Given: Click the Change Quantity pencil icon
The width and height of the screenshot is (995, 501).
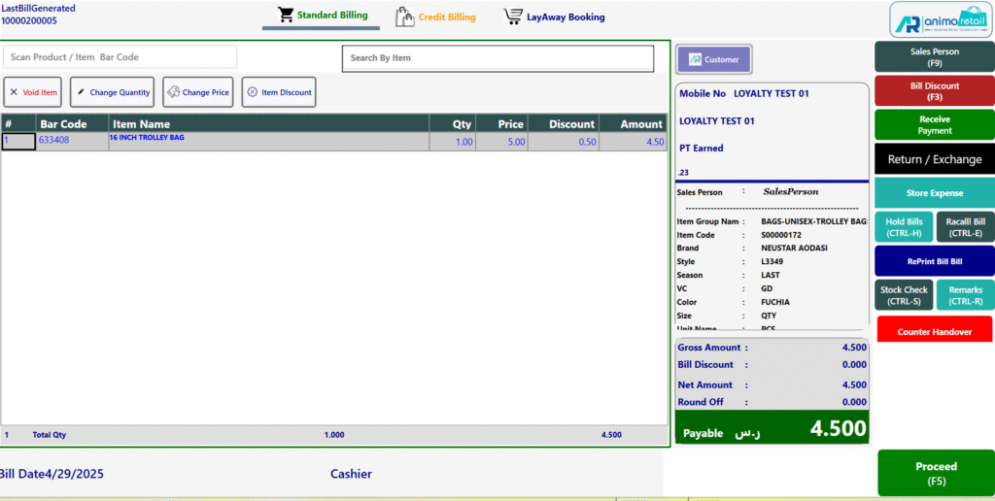Looking at the screenshot, I should pos(81,92).
